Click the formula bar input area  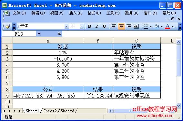tap(121, 34)
